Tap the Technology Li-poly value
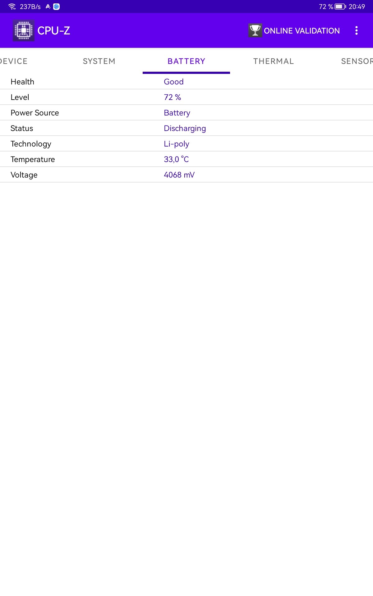The width and height of the screenshot is (373, 596). click(177, 144)
